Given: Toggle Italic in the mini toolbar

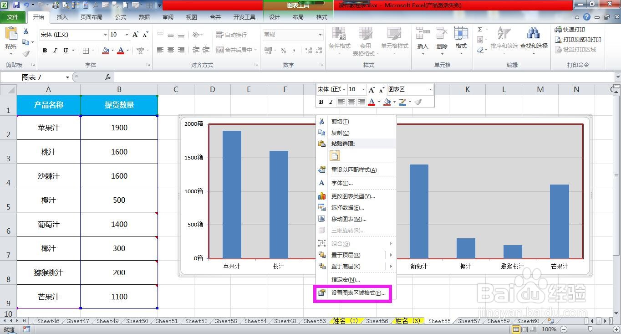Looking at the screenshot, I should click(x=331, y=102).
